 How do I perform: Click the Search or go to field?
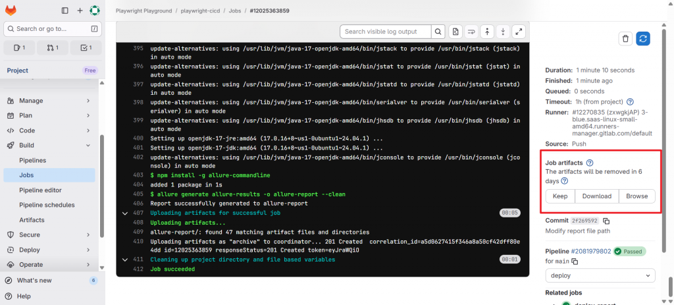click(53, 29)
